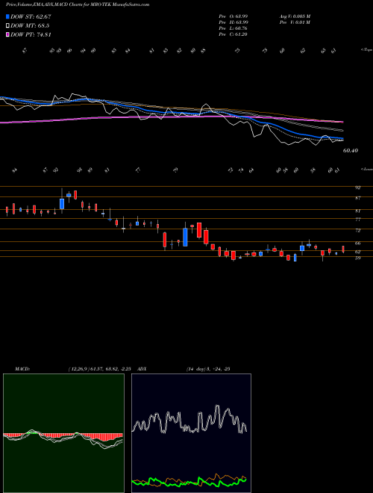Click the 81 price axis label

click(x=357, y=211)
